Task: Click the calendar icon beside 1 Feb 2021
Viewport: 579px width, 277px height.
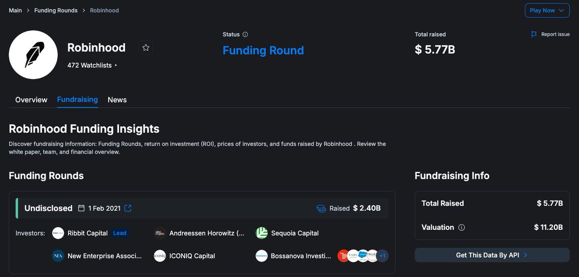Action: pos(81,208)
